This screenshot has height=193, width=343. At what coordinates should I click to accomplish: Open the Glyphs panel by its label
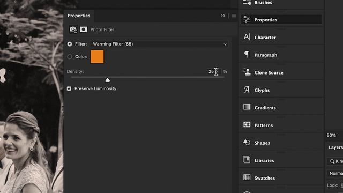[262, 90]
